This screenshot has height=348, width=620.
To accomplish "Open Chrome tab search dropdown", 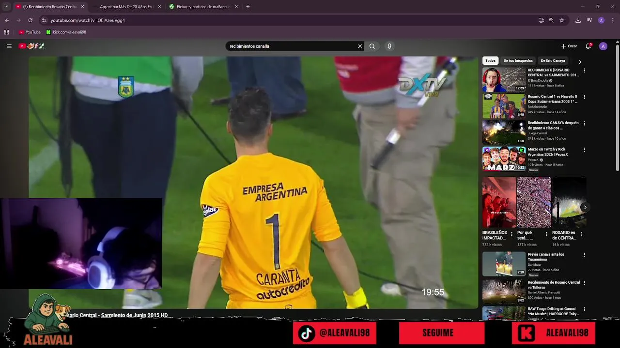I will coord(6,7).
